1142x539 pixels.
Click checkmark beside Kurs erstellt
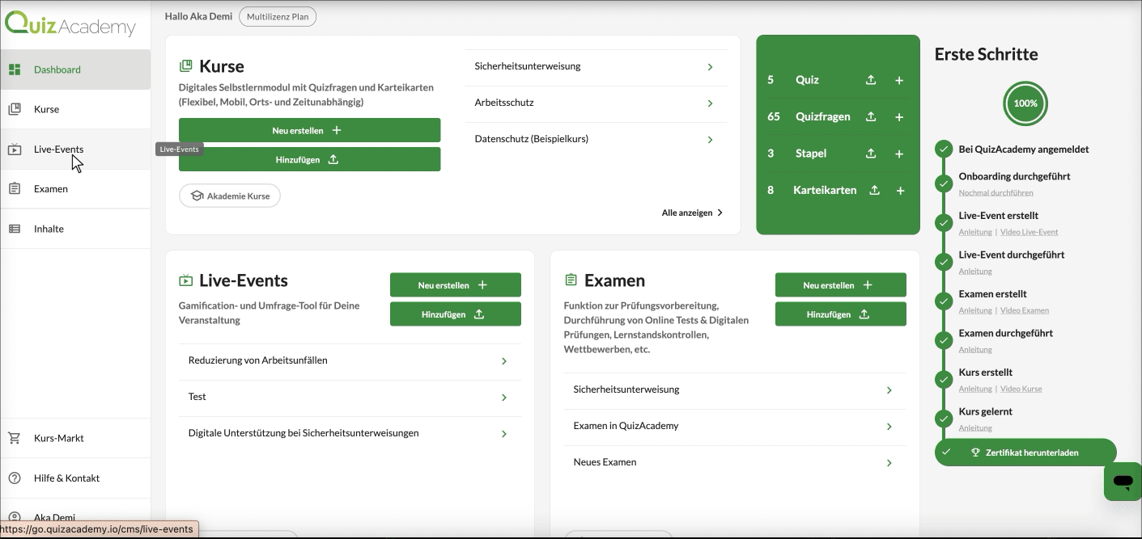click(x=944, y=380)
